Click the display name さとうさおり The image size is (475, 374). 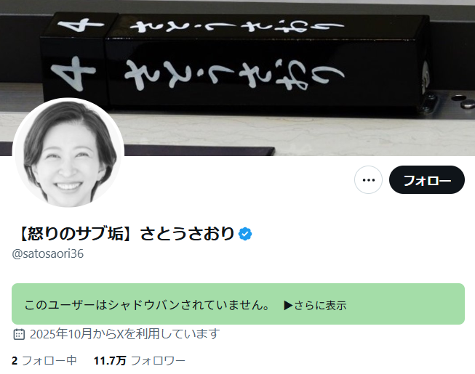[187, 234]
